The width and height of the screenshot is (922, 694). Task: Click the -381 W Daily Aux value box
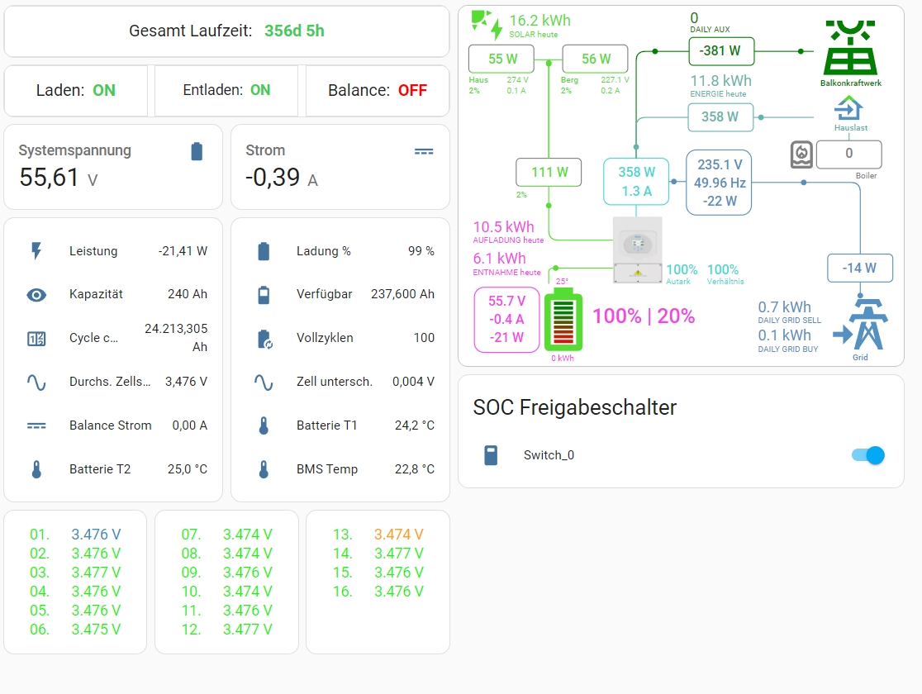click(720, 51)
